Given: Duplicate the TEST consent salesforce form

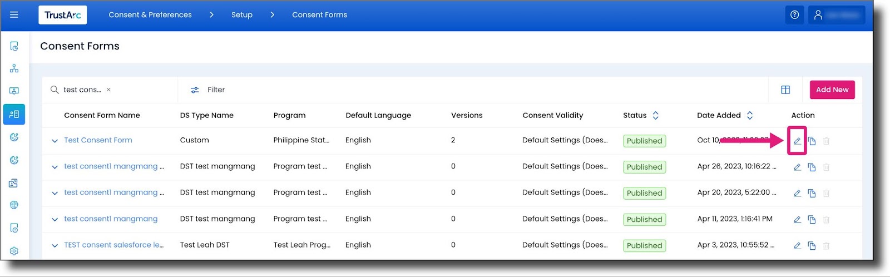Looking at the screenshot, I should pyautogui.click(x=812, y=245).
